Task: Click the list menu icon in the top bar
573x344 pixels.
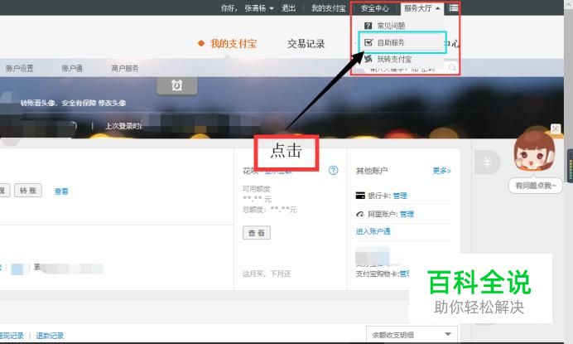Action: (453, 7)
